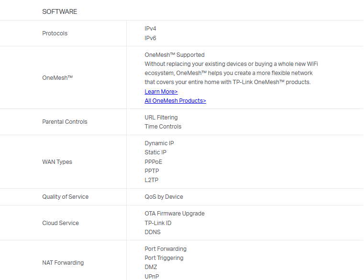This screenshot has width=364, height=280.
Task: Click the Cloud Service row label
Action: (x=60, y=223)
